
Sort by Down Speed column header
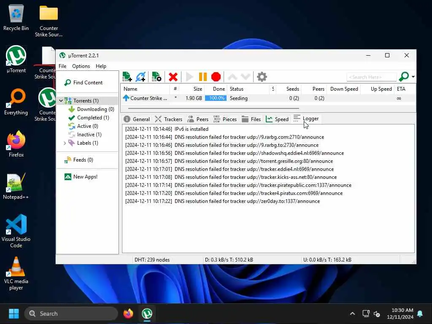pos(344,89)
